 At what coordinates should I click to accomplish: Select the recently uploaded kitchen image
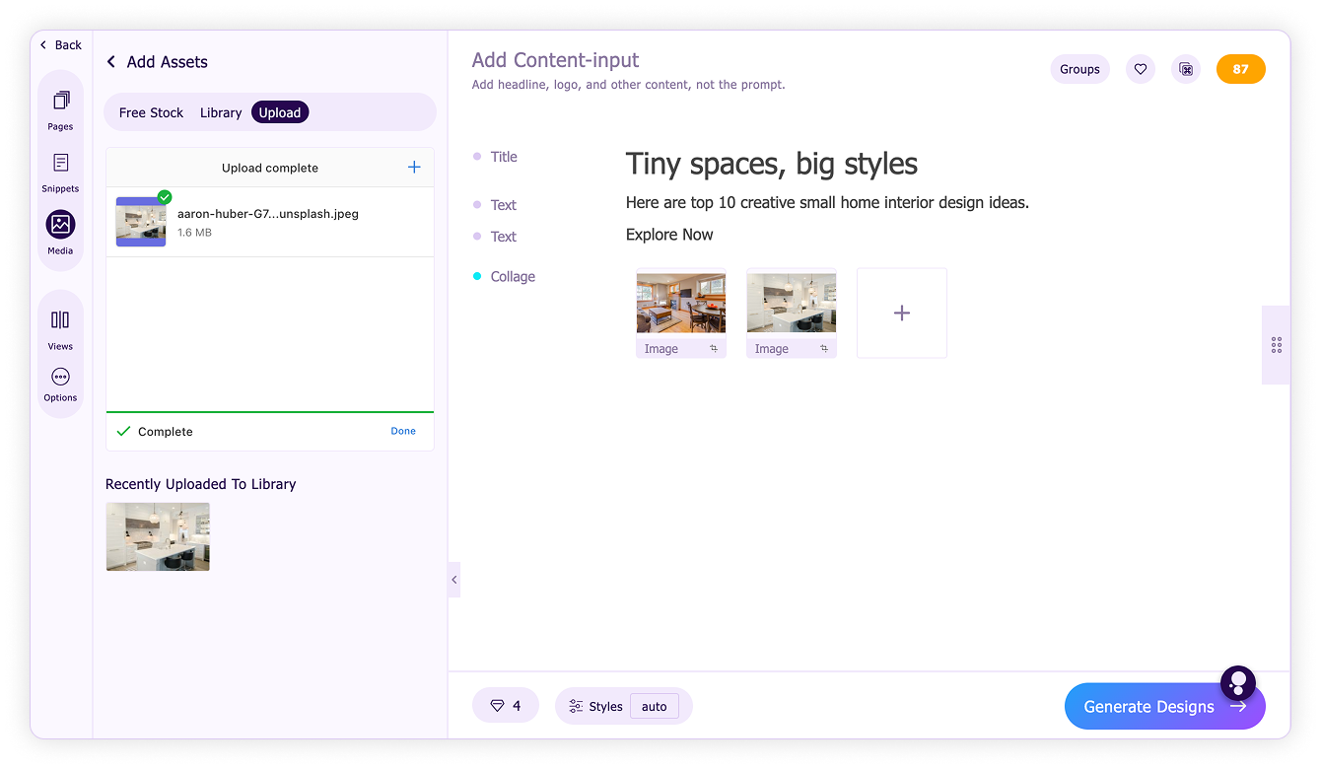coord(158,536)
